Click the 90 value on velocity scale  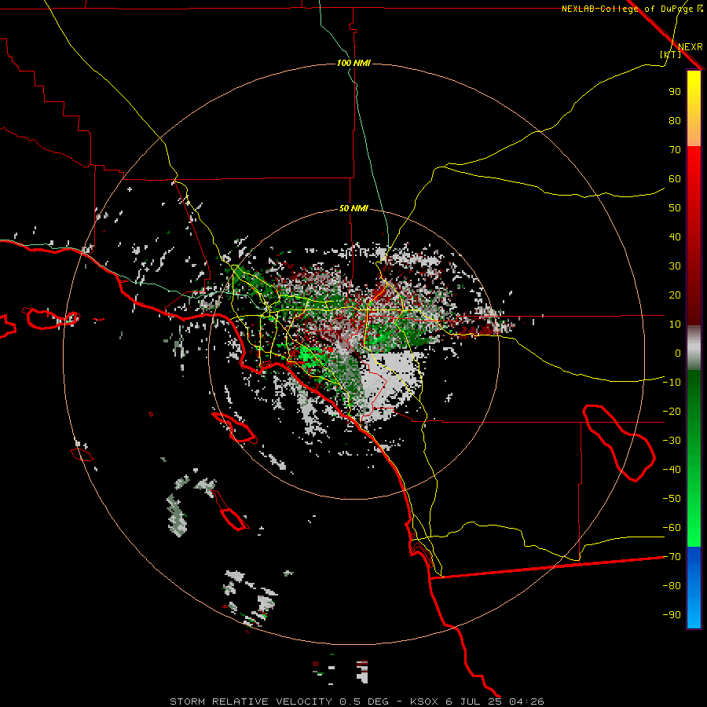[675, 92]
